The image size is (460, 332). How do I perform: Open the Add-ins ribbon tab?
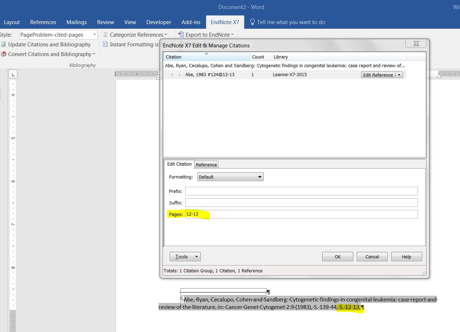191,22
